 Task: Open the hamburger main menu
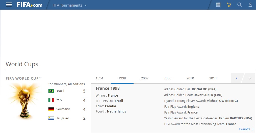[x=9, y=5]
